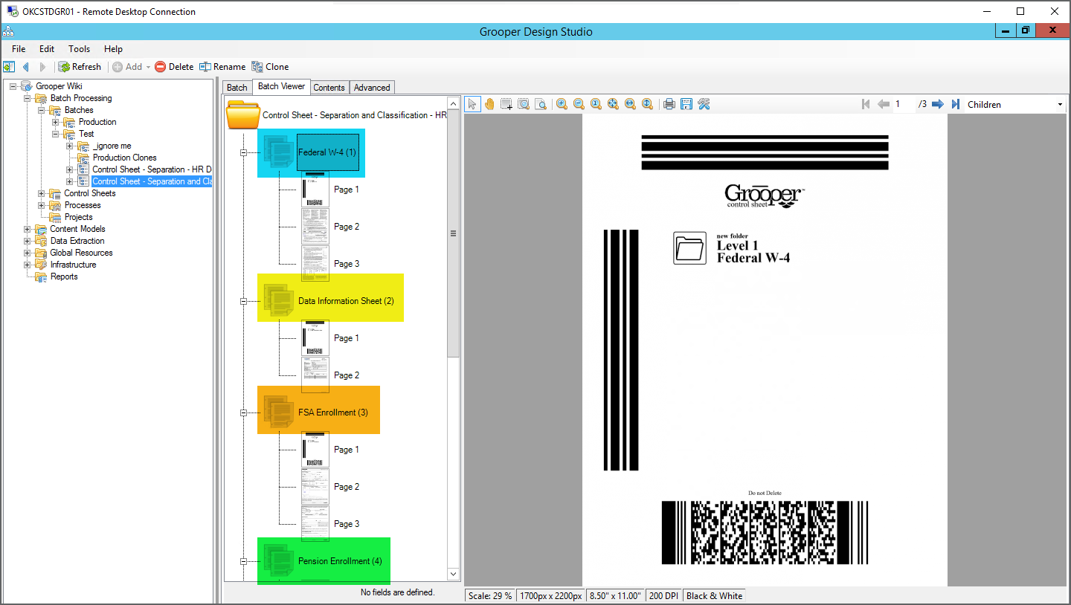This screenshot has width=1071, height=605.
Task: Click the Rename button
Action: (x=222, y=67)
